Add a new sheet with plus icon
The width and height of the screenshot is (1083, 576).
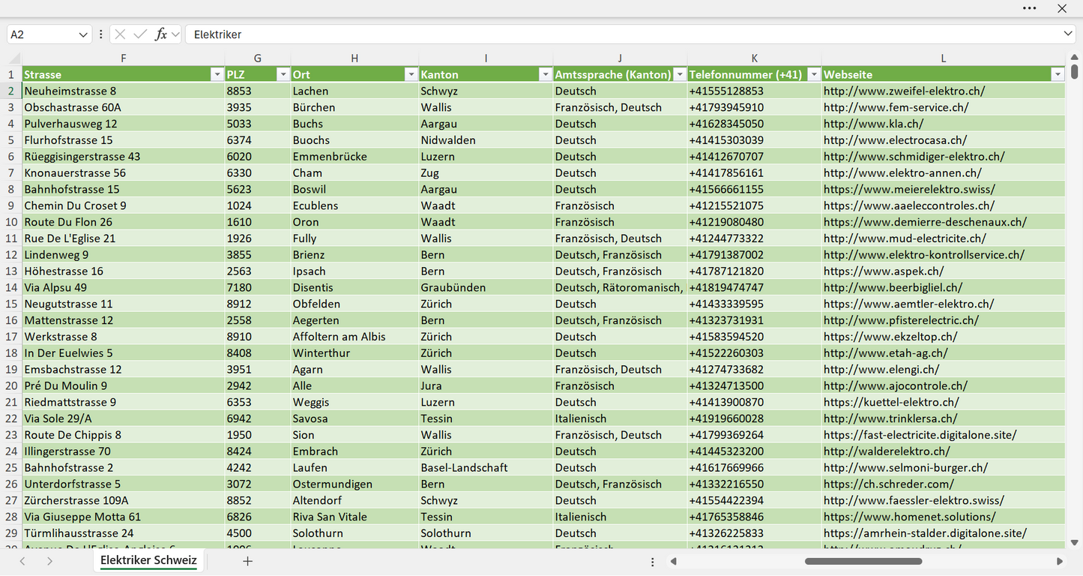click(x=248, y=561)
